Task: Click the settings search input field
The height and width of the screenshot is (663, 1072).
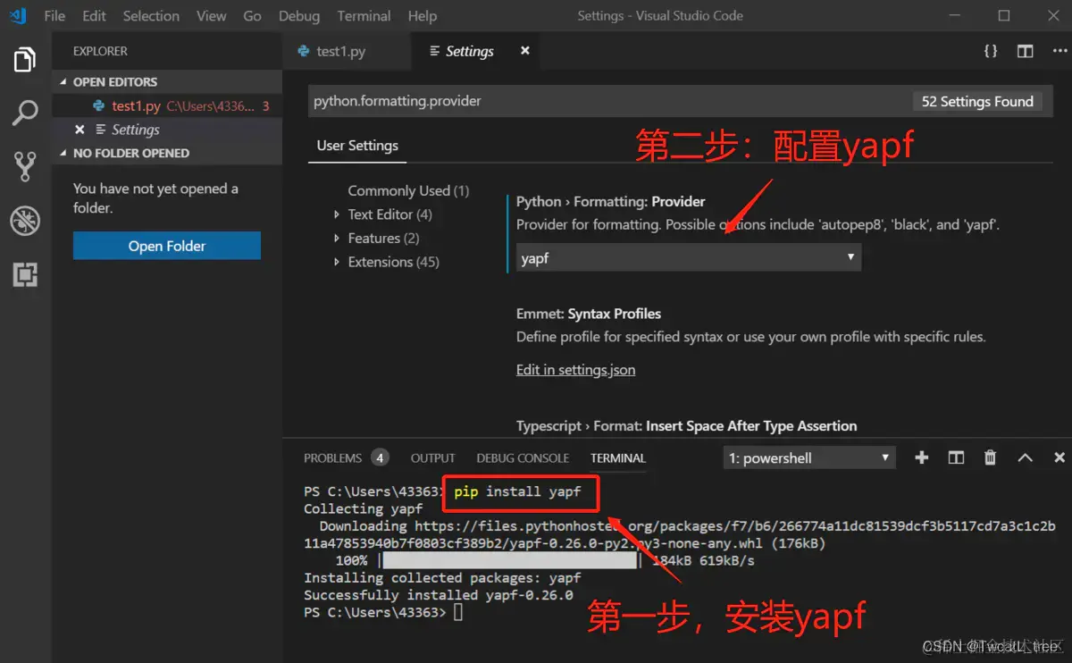Action: [x=607, y=101]
